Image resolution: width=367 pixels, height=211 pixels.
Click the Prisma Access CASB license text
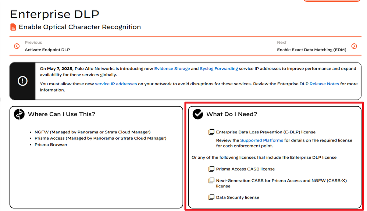click(x=245, y=169)
